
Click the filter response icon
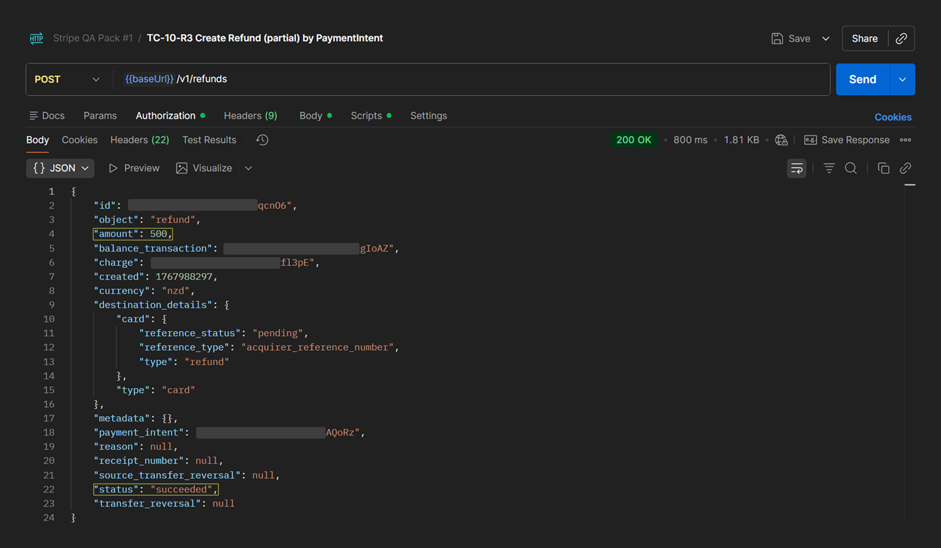click(x=829, y=168)
